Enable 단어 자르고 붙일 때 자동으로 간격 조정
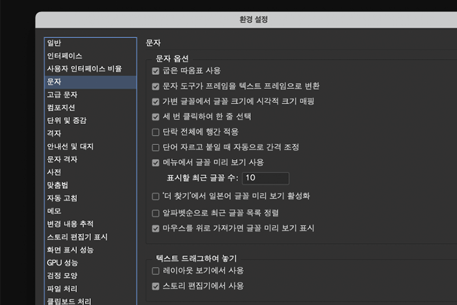The height and width of the screenshot is (305, 457). coord(156,147)
